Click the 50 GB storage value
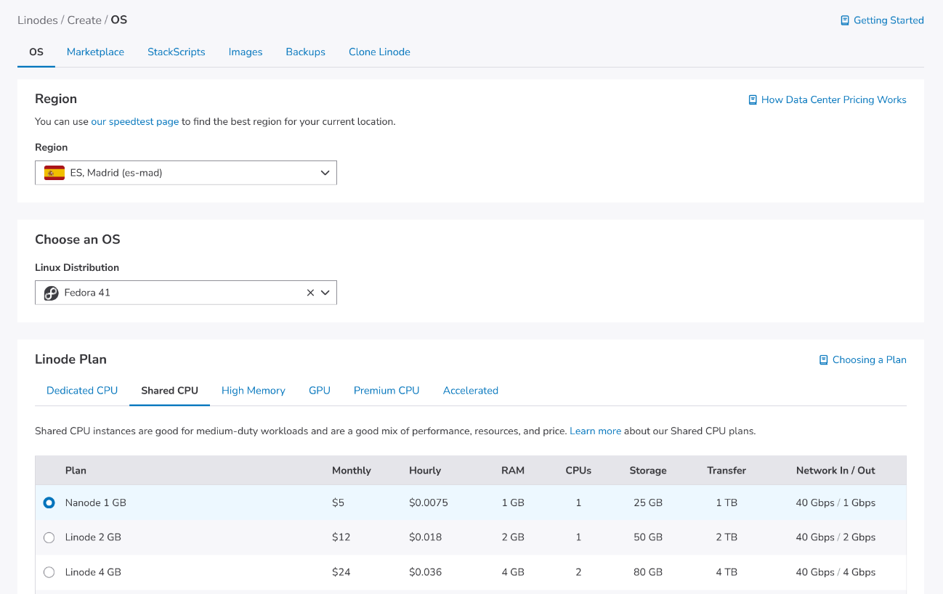The image size is (943, 594). click(x=648, y=537)
